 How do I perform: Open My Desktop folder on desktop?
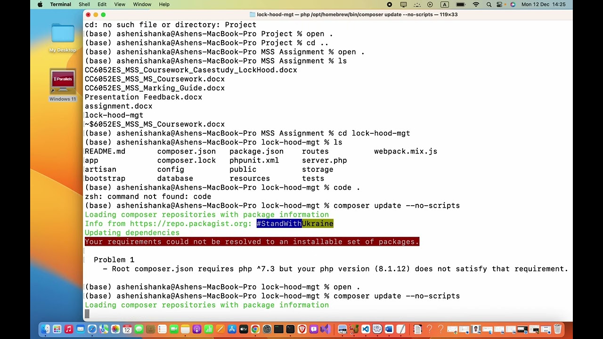(x=63, y=38)
